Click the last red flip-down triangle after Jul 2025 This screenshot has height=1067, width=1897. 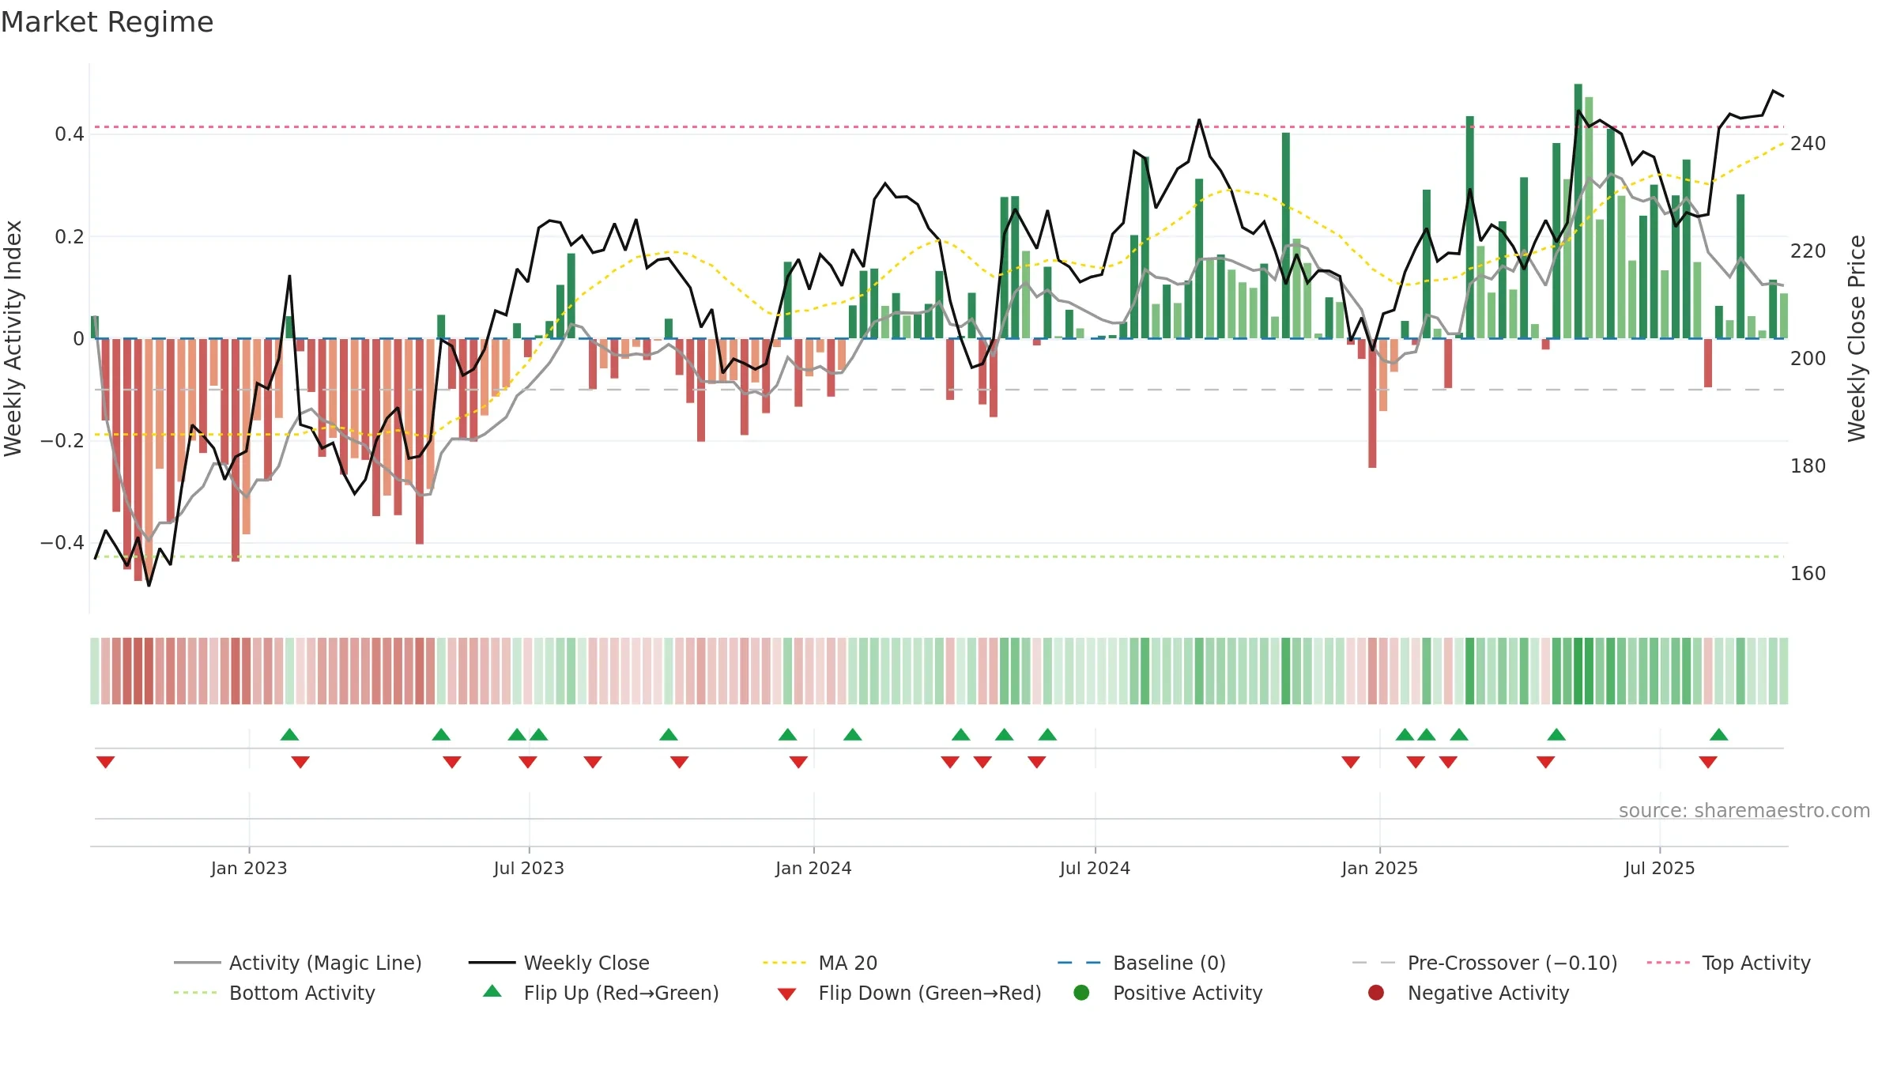click(1708, 762)
